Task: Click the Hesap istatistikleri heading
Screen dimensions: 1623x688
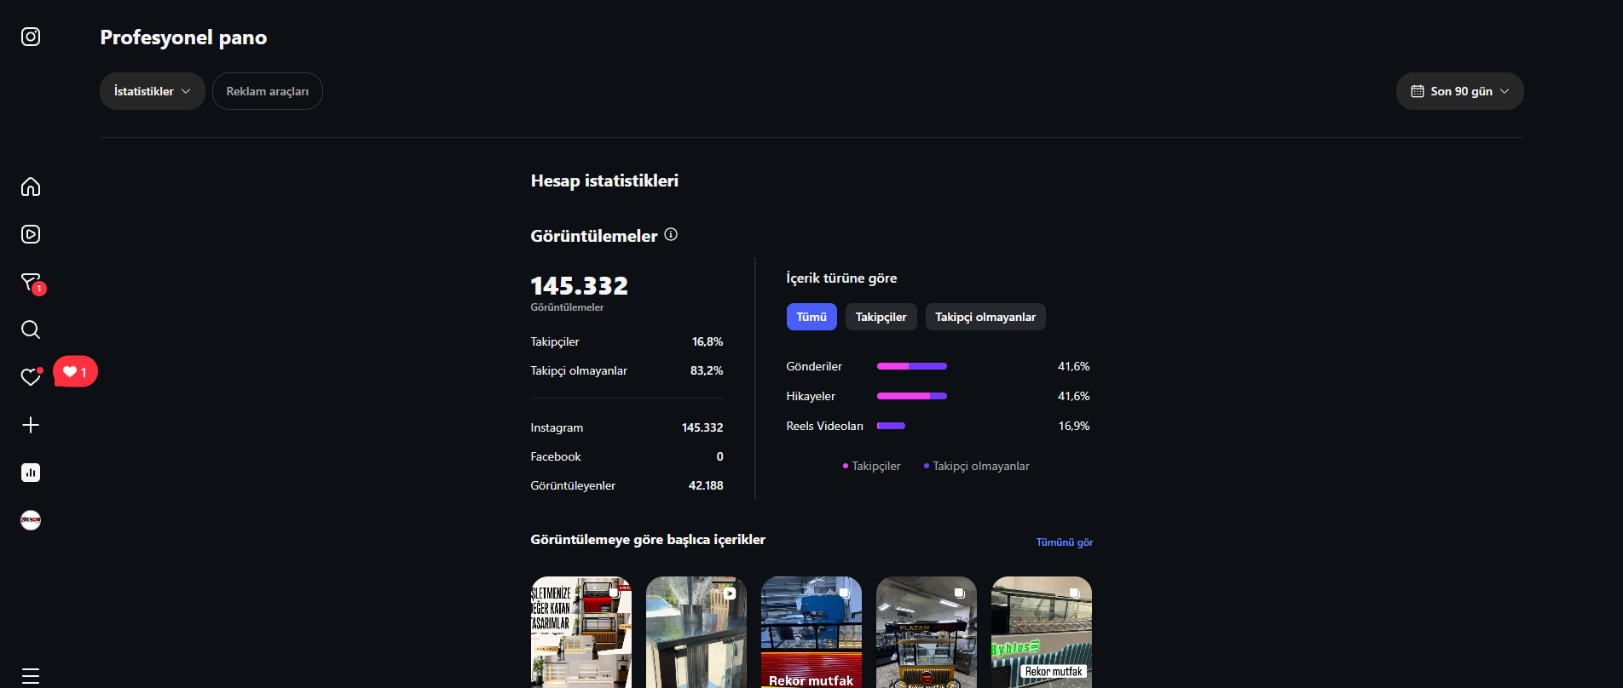Action: 604,181
